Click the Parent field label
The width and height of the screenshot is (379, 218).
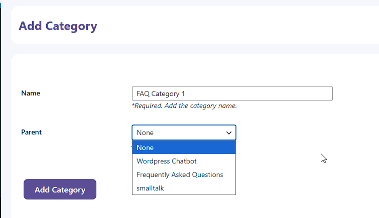[32, 132]
